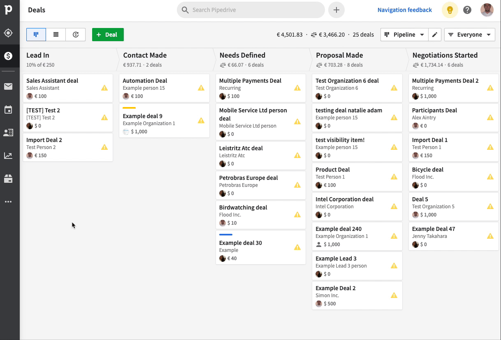Viewport: 501px width, 340px height.
Task: Open the Deals page title menu
Action: point(36,9)
